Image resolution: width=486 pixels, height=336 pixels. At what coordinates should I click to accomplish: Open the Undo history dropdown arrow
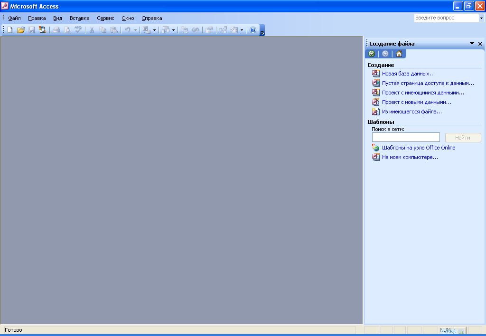tap(135, 30)
